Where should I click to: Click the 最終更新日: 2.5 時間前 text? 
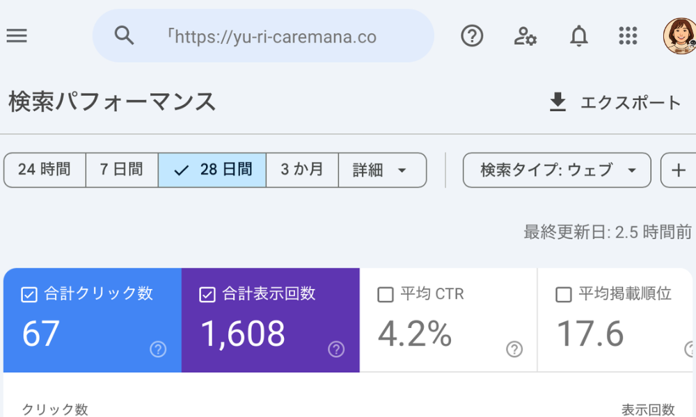[x=608, y=231]
